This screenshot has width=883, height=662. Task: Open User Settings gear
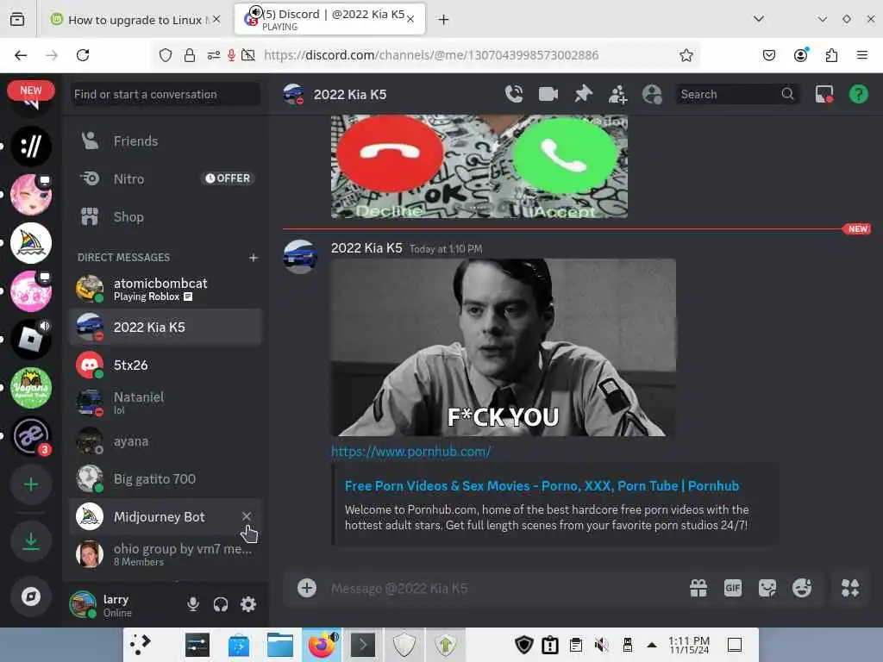tap(248, 604)
